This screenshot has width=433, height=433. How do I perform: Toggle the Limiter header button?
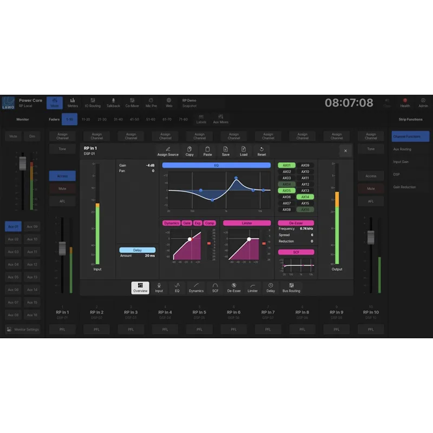pos(247,223)
